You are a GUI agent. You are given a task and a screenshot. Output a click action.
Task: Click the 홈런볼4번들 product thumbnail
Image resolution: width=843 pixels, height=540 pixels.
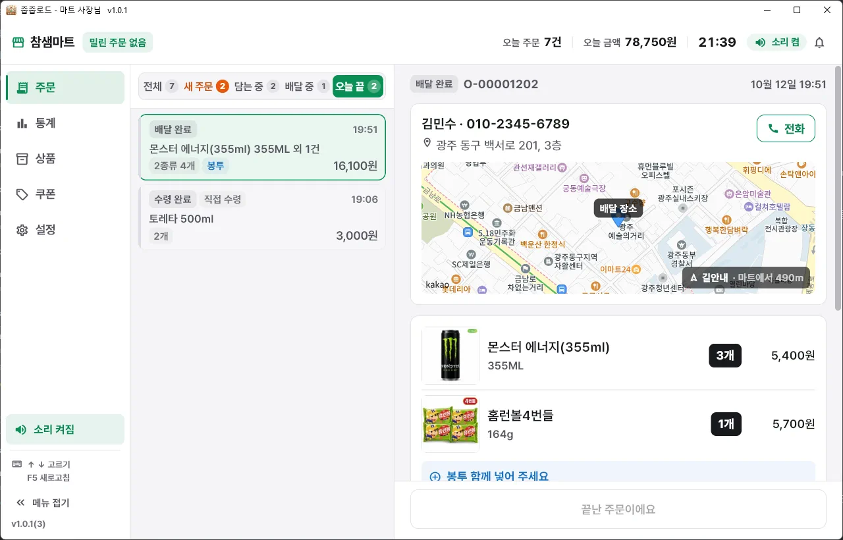click(x=450, y=424)
